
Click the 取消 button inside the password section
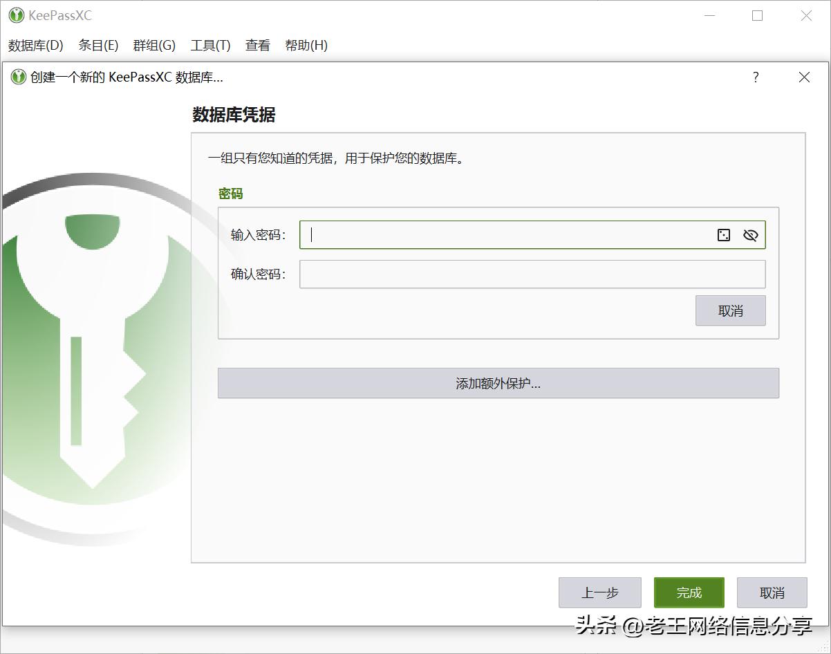730,310
